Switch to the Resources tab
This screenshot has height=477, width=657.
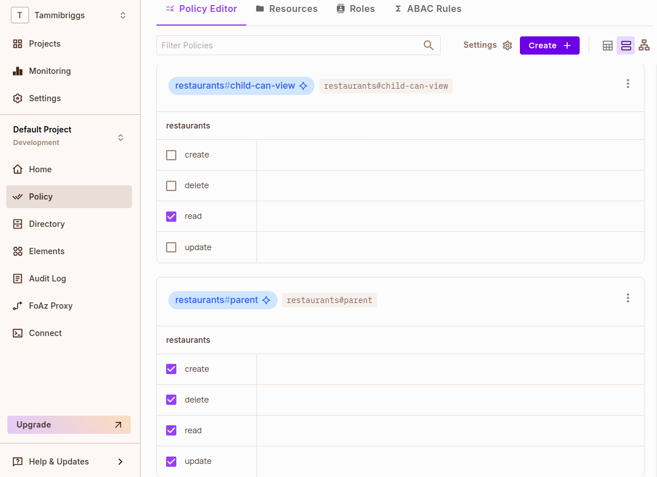[287, 9]
